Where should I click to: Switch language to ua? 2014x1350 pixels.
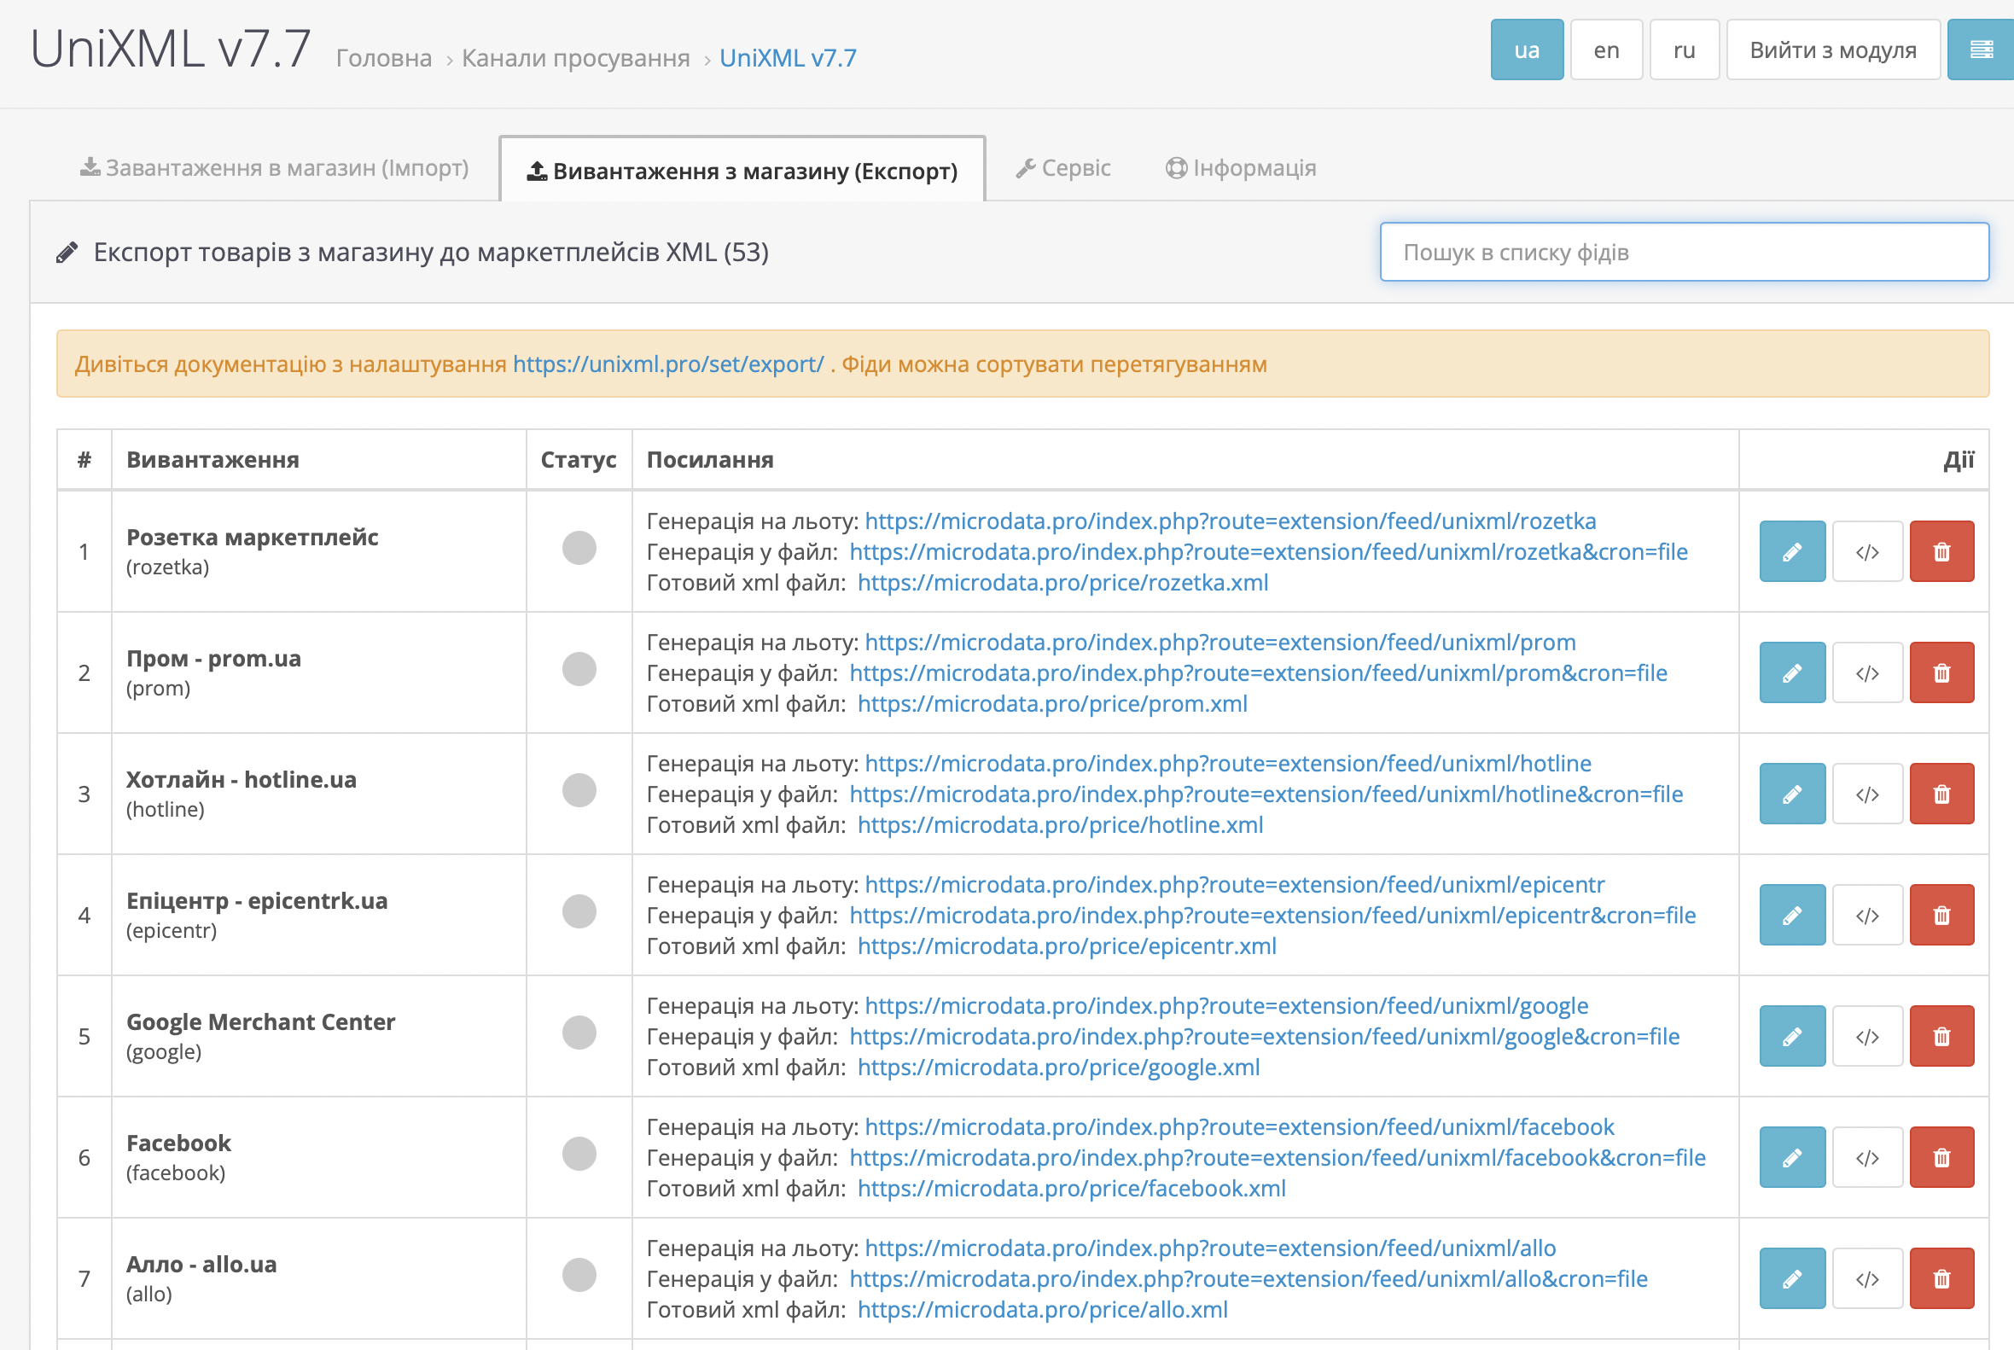pyautogui.click(x=1527, y=50)
